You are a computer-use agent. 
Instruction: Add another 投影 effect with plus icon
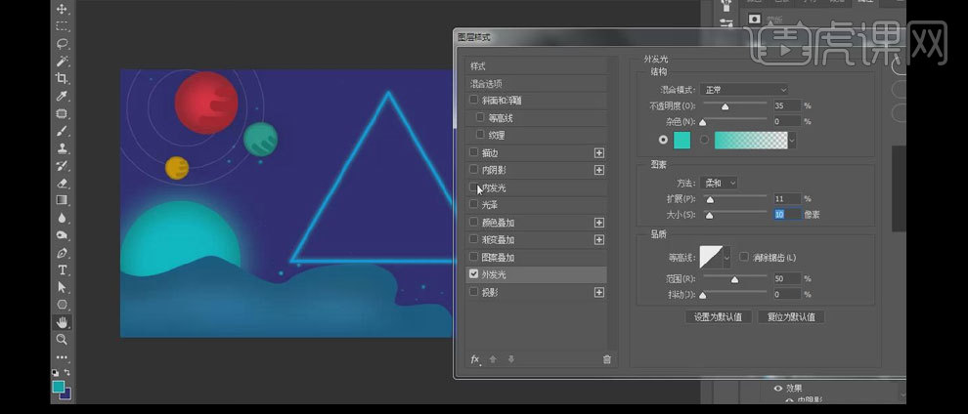[598, 293]
